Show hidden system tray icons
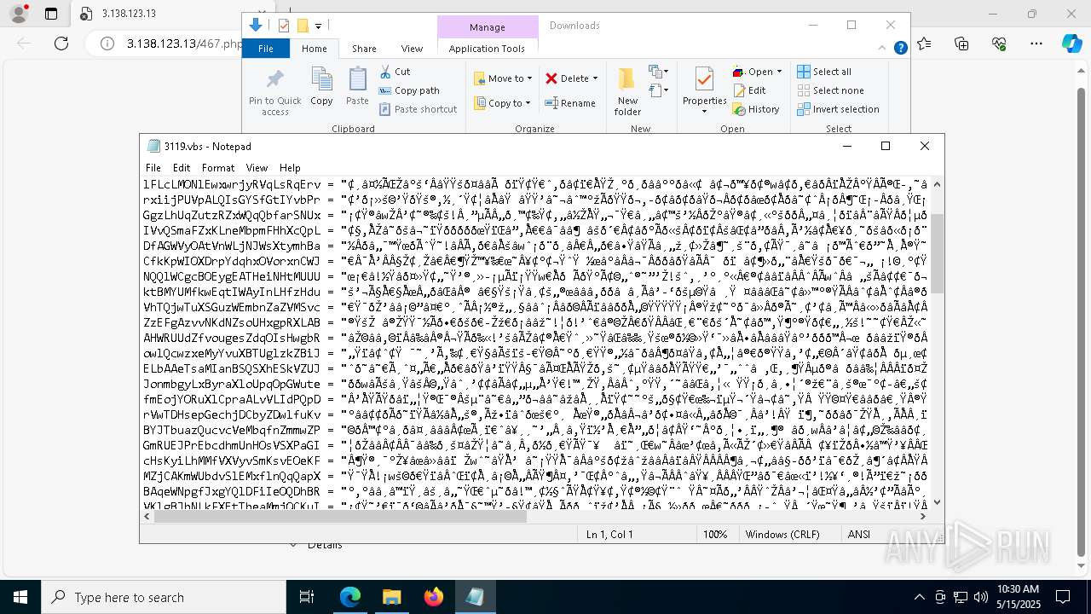The width and height of the screenshot is (1091, 614). pos(919,597)
